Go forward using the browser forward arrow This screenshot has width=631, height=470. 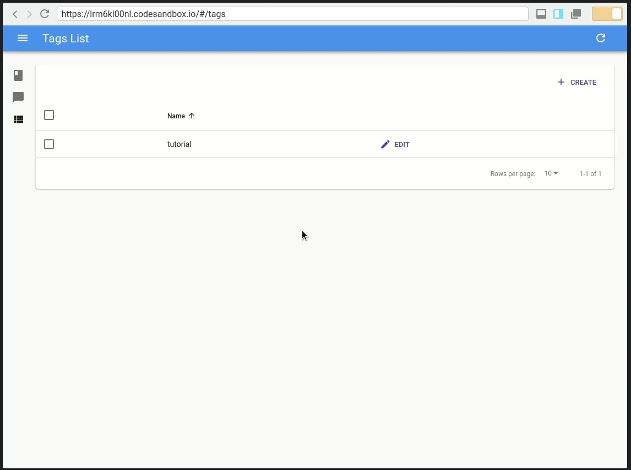[x=29, y=14]
